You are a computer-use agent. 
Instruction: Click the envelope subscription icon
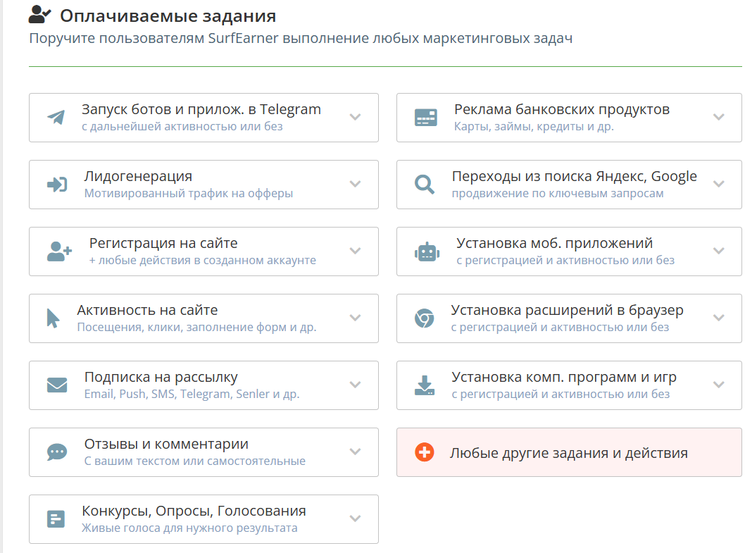[x=56, y=385]
